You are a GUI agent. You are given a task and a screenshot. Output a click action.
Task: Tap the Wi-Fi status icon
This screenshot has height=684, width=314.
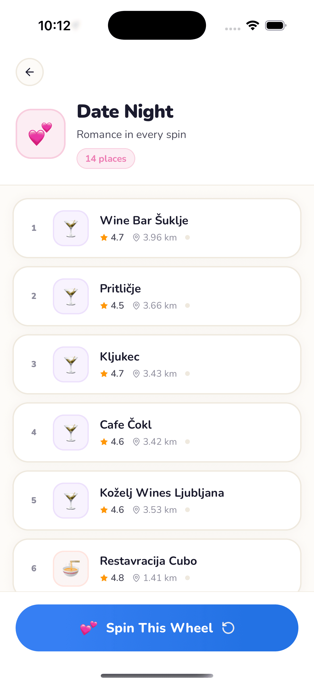253,26
